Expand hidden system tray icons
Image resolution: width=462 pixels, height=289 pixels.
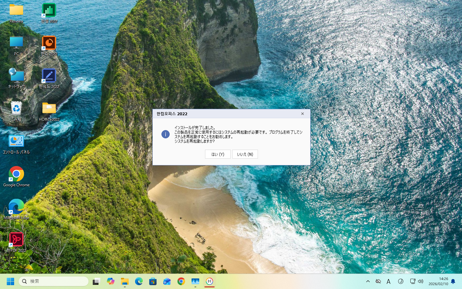coord(368,281)
